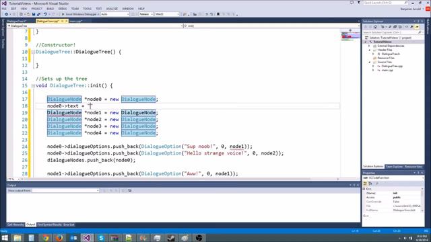Open the Auto debugger type dropdown
The image size is (431, 242).
pyautogui.click(x=115, y=14)
